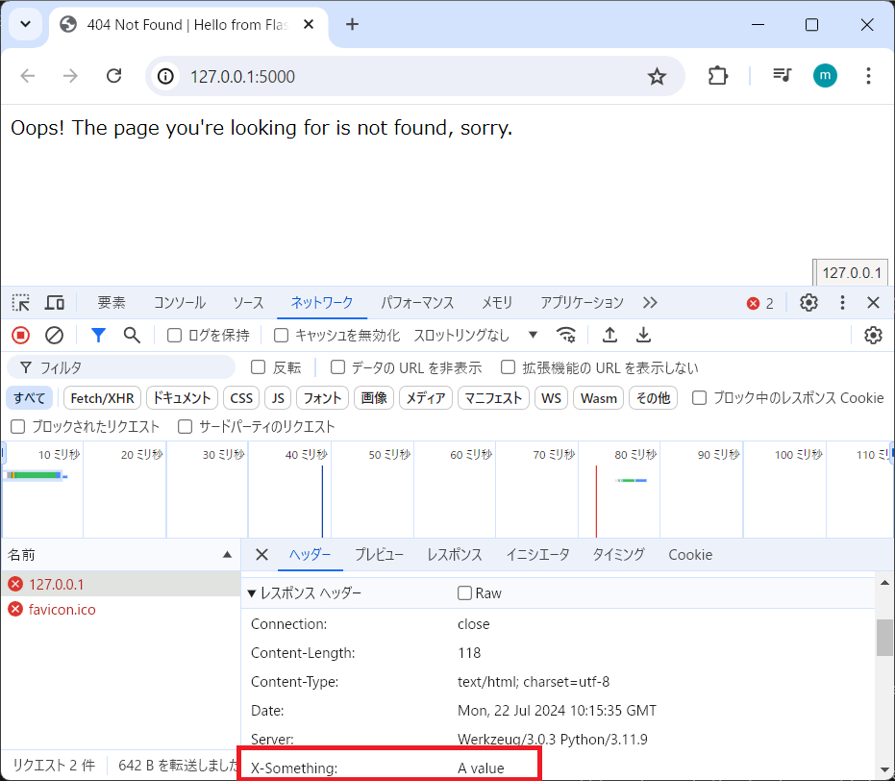The width and height of the screenshot is (895, 781).
Task: Toggle the network filter funnel icon
Action: click(98, 335)
